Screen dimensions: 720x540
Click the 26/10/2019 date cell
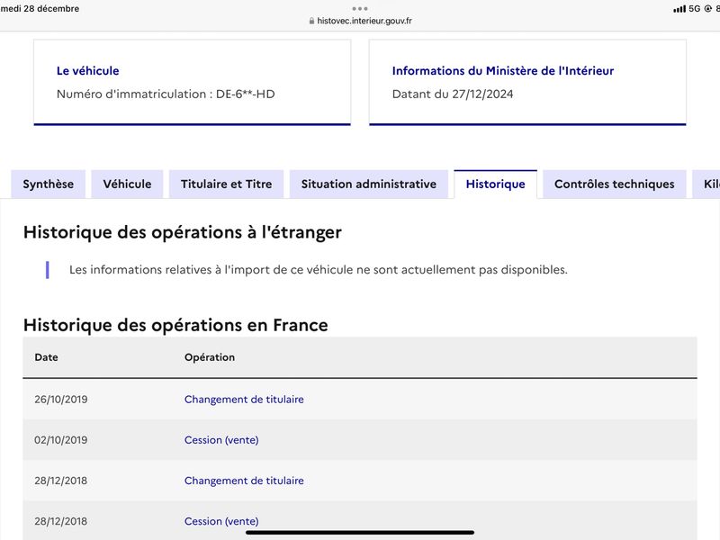60,400
